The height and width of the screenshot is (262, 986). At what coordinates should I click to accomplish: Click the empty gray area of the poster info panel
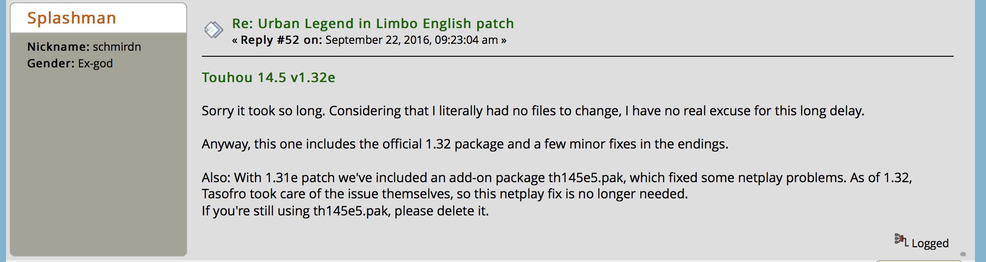pos(98,161)
